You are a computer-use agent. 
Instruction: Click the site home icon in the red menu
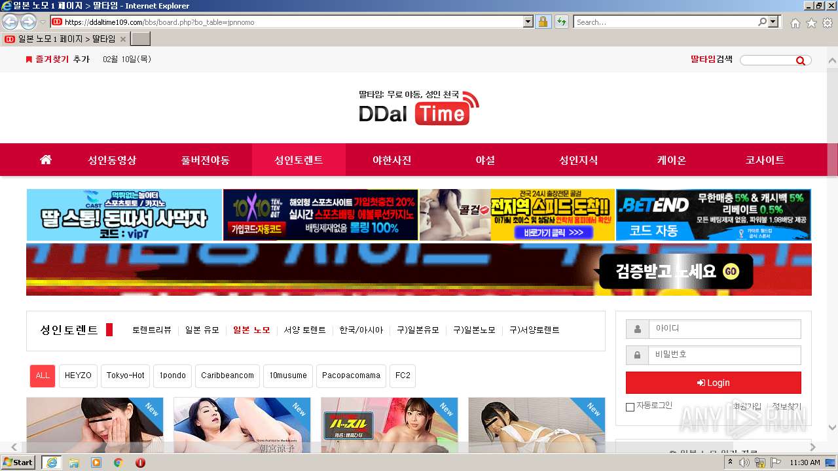[46, 160]
